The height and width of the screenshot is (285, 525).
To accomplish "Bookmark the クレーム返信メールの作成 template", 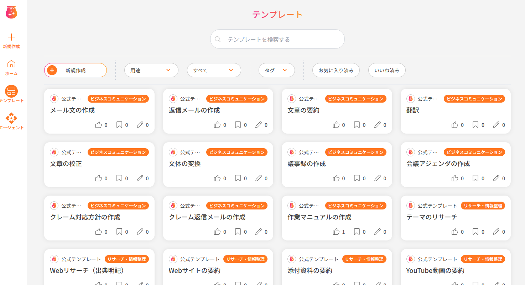I will click(238, 232).
